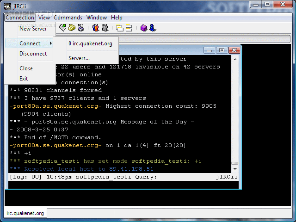Open the Servers... dialog entry
The image size is (296, 222).
tap(79, 58)
